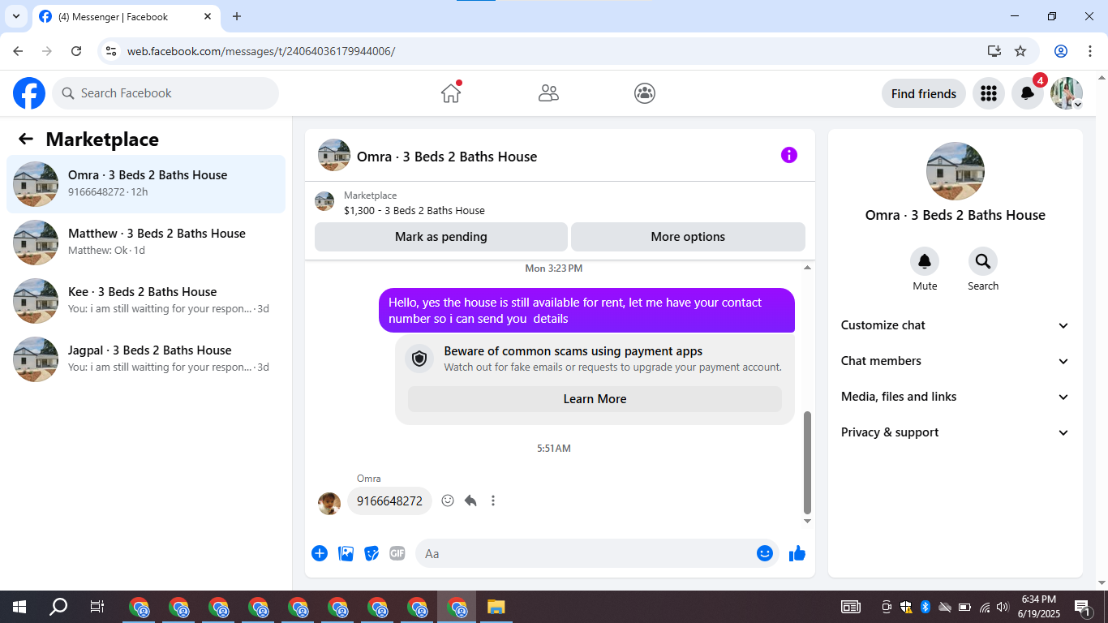Open the emoji picker in message field
The height and width of the screenshot is (623, 1108).
[764, 553]
